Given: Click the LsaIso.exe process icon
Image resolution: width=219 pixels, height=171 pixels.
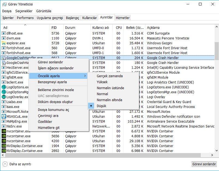Looking at the screenshot, I should 4,102.
